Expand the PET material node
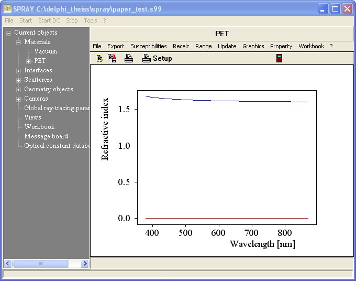 [28, 61]
